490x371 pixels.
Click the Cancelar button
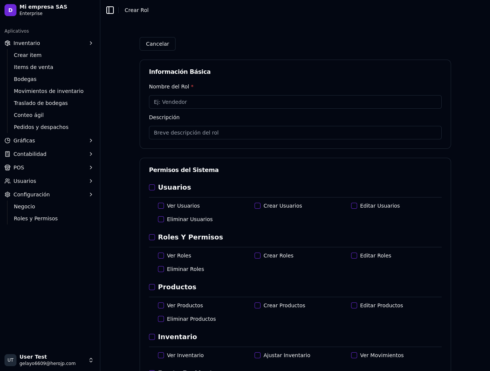[x=158, y=44]
